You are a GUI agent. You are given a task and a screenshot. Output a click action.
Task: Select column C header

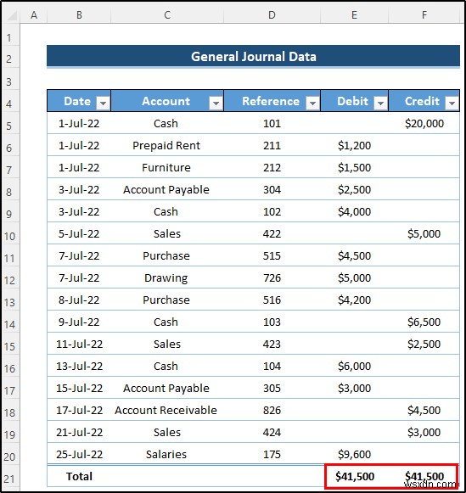pos(167,14)
